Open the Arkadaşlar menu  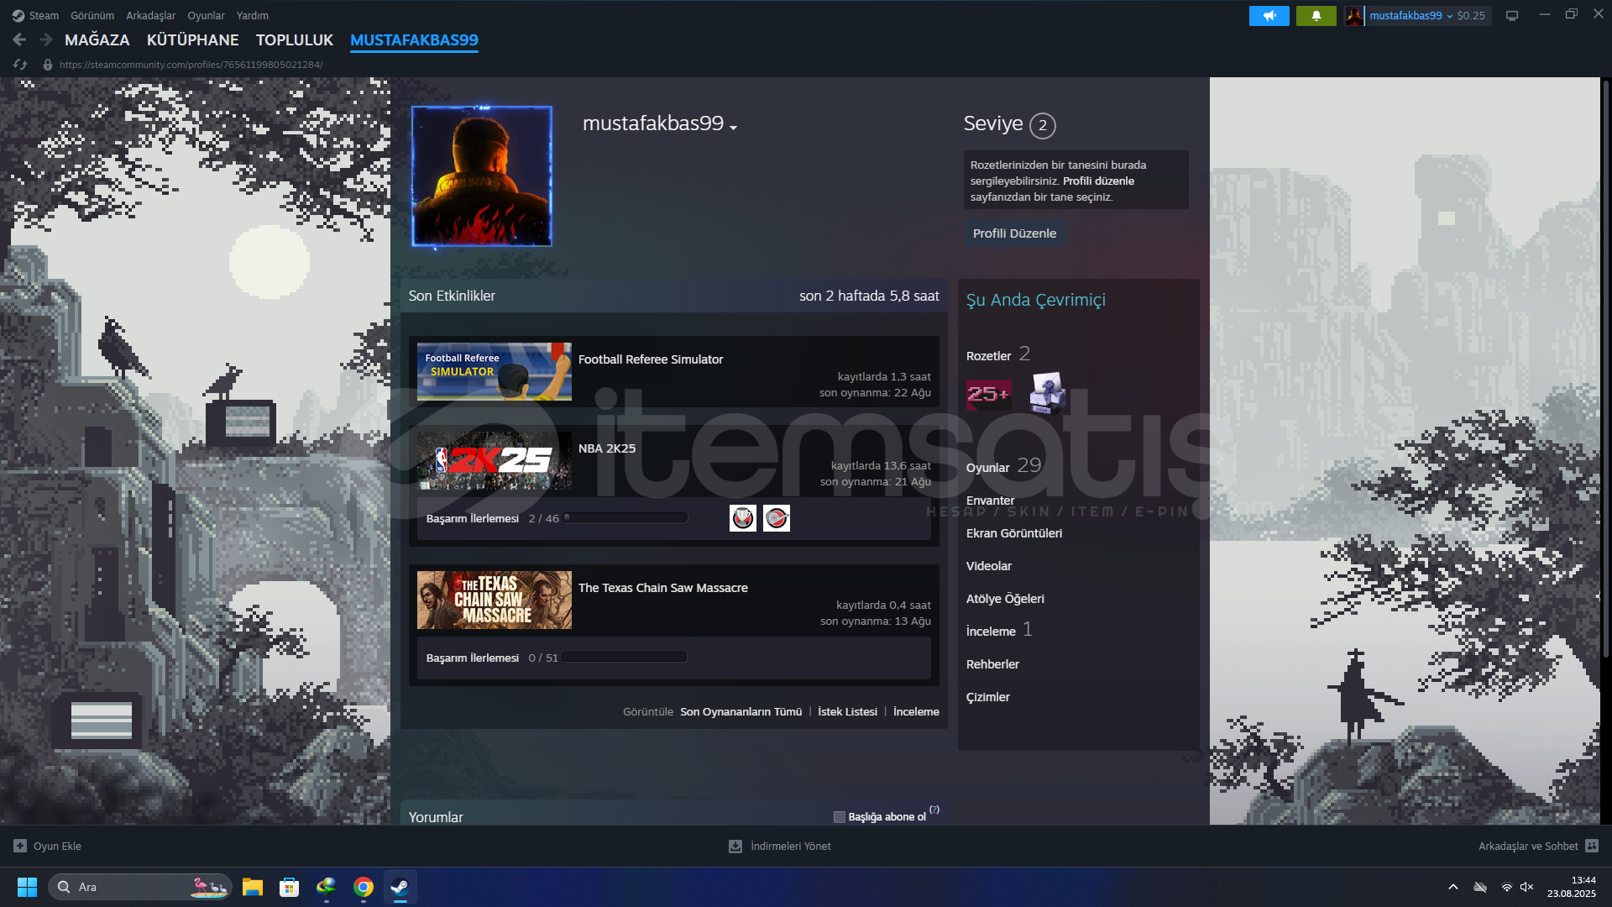point(151,15)
